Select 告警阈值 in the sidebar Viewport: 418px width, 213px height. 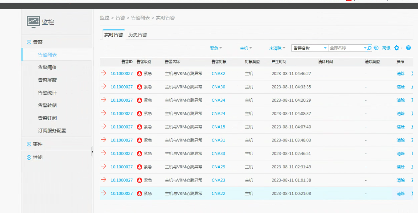47,67
